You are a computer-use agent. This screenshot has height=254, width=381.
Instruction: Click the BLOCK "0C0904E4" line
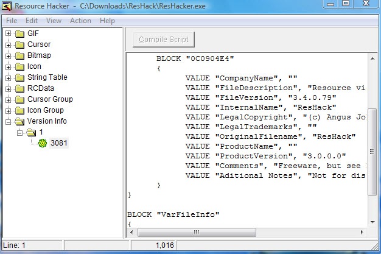click(x=195, y=58)
